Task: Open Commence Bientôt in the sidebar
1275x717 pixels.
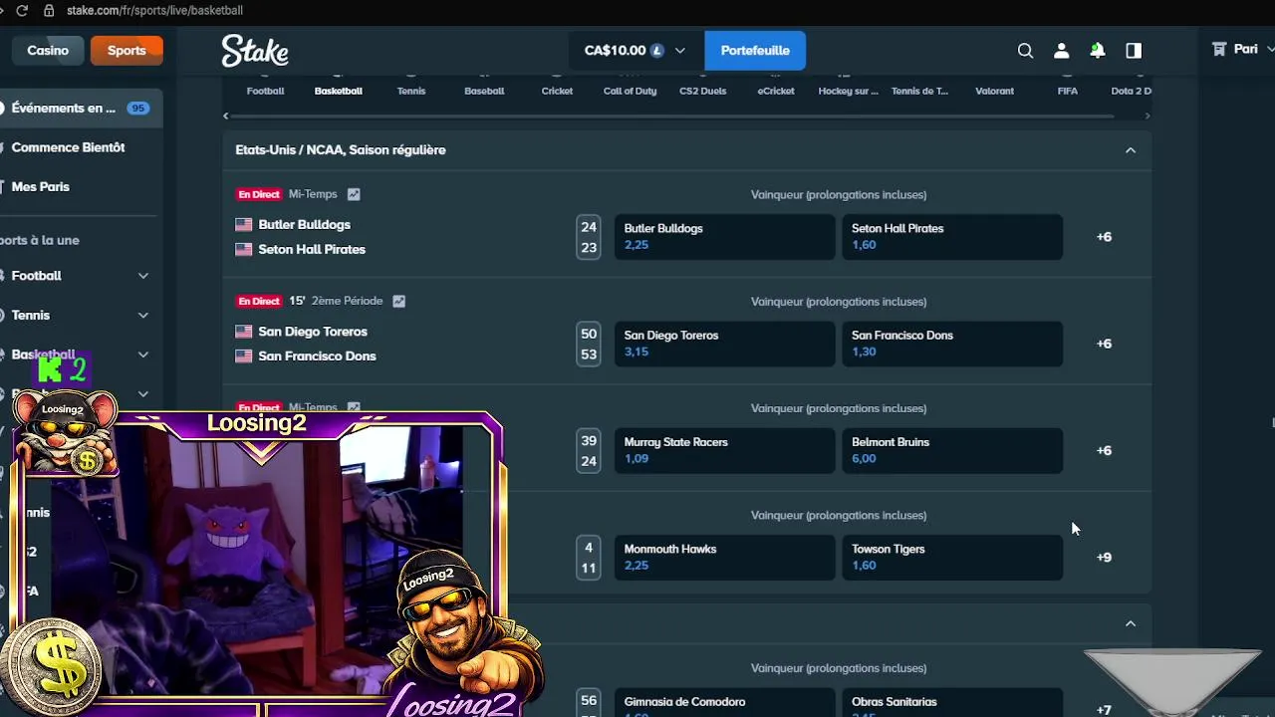Action: [x=68, y=147]
